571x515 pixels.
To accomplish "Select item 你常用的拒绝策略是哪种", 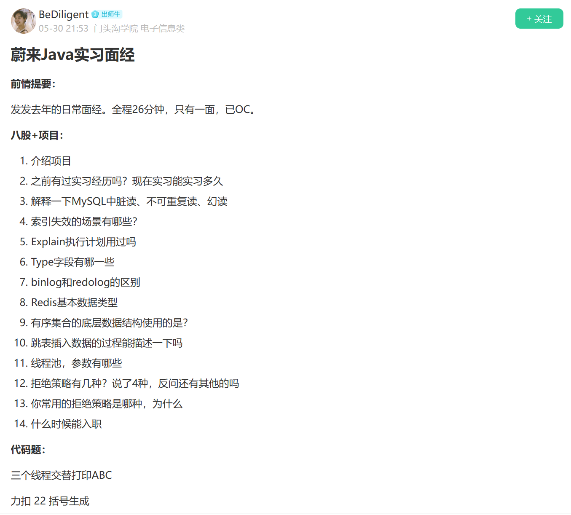I will pyautogui.click(x=107, y=404).
